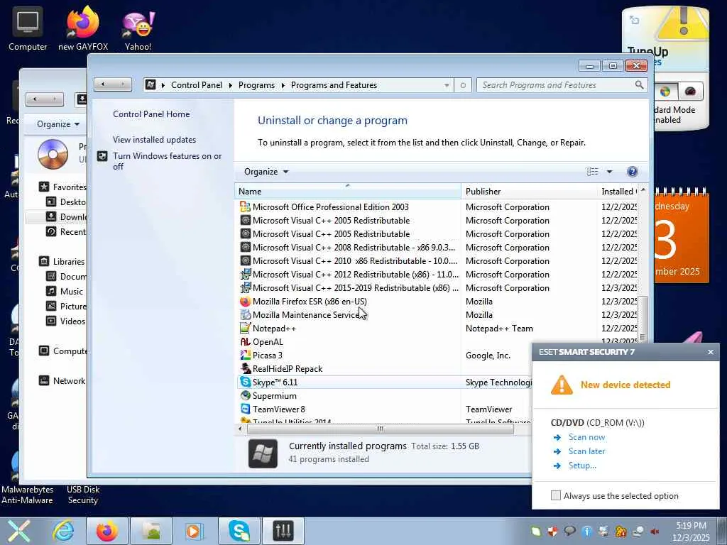This screenshot has width=727, height=545.
Task: Sort by the Installed On column header
Action: [x=618, y=191]
